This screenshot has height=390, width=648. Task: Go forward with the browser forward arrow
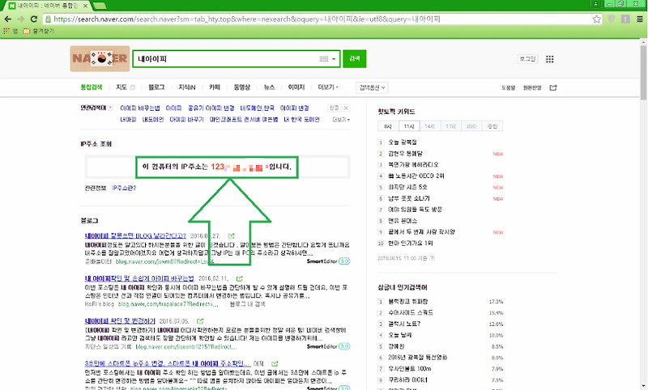[21, 19]
